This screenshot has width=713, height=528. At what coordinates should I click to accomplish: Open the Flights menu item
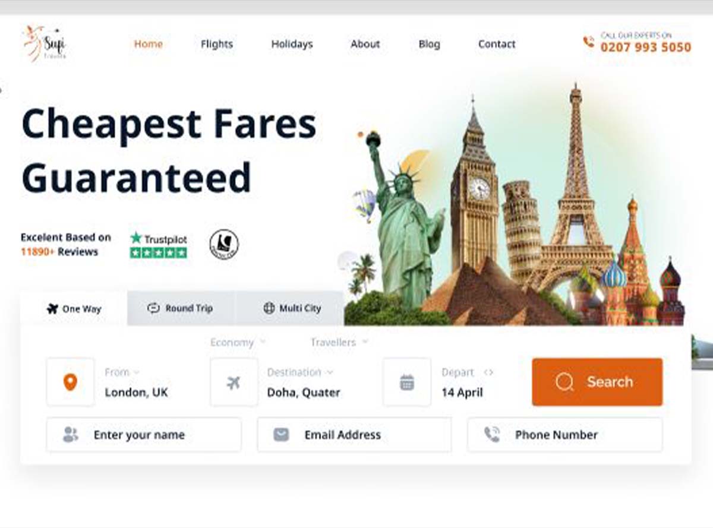click(217, 44)
